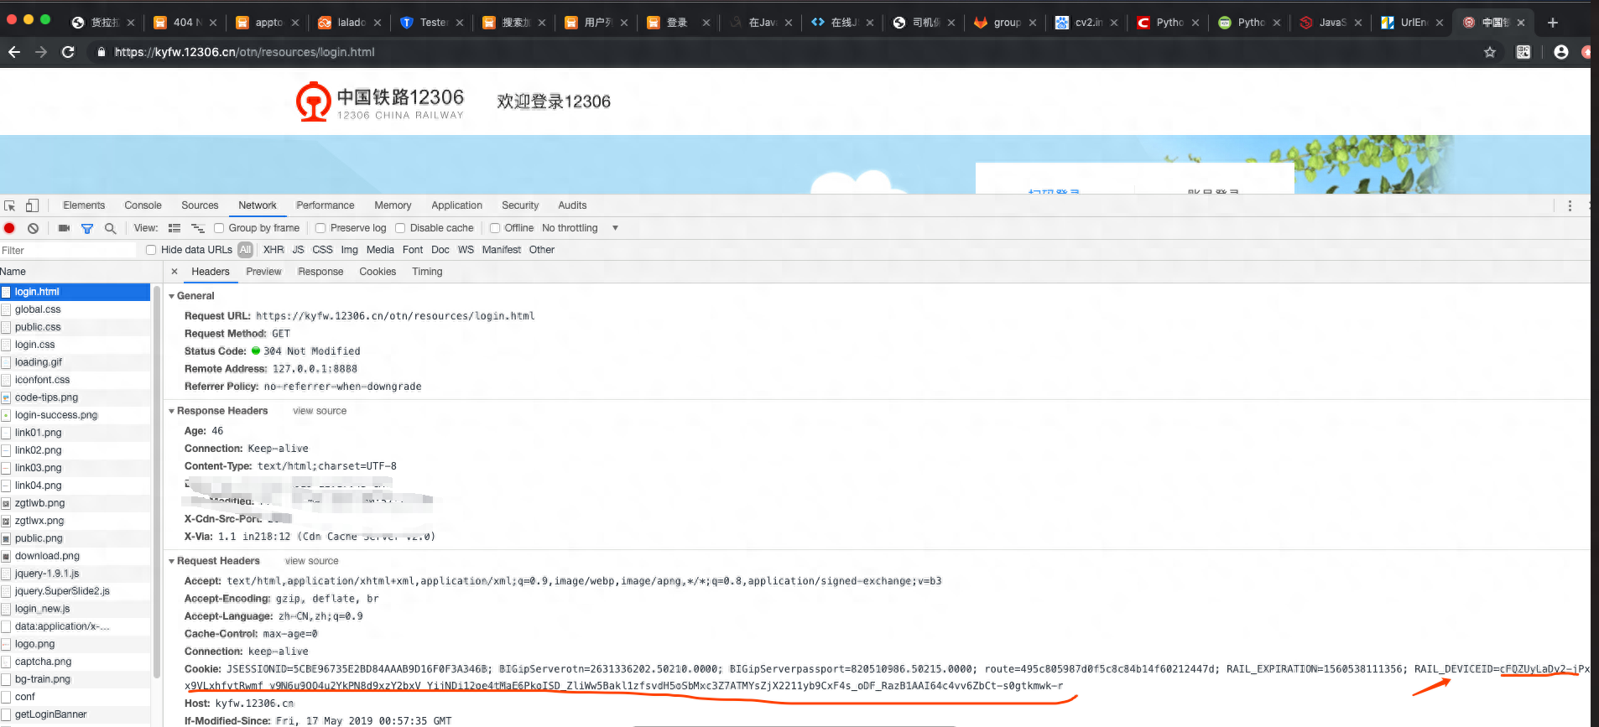Filter requests by Img type
Screen dimensions: 1599x727
349,250
